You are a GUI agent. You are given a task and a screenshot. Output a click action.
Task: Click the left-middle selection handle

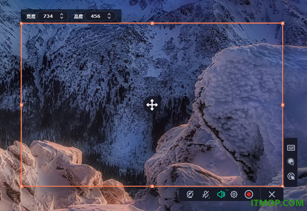[22, 105]
